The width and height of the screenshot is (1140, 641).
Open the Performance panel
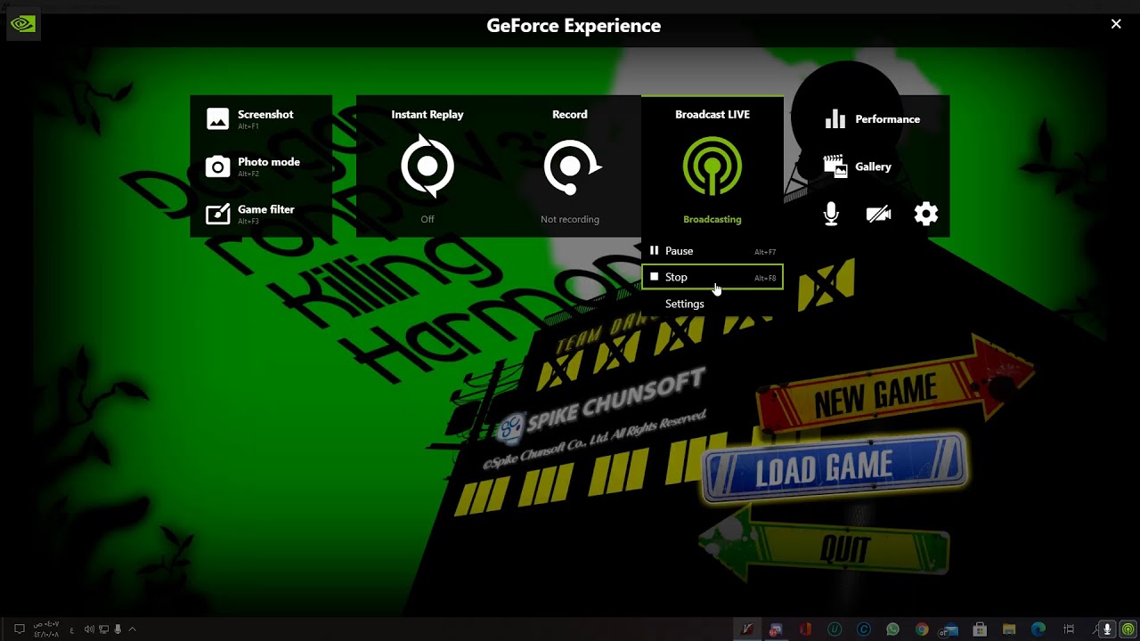point(872,119)
